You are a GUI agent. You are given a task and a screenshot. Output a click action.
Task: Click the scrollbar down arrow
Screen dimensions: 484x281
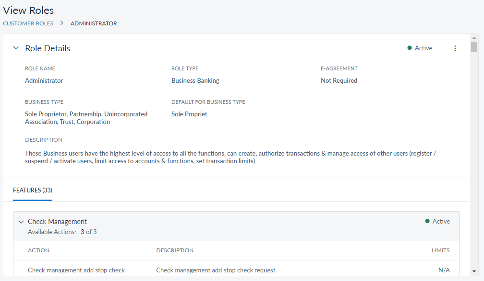point(474,270)
